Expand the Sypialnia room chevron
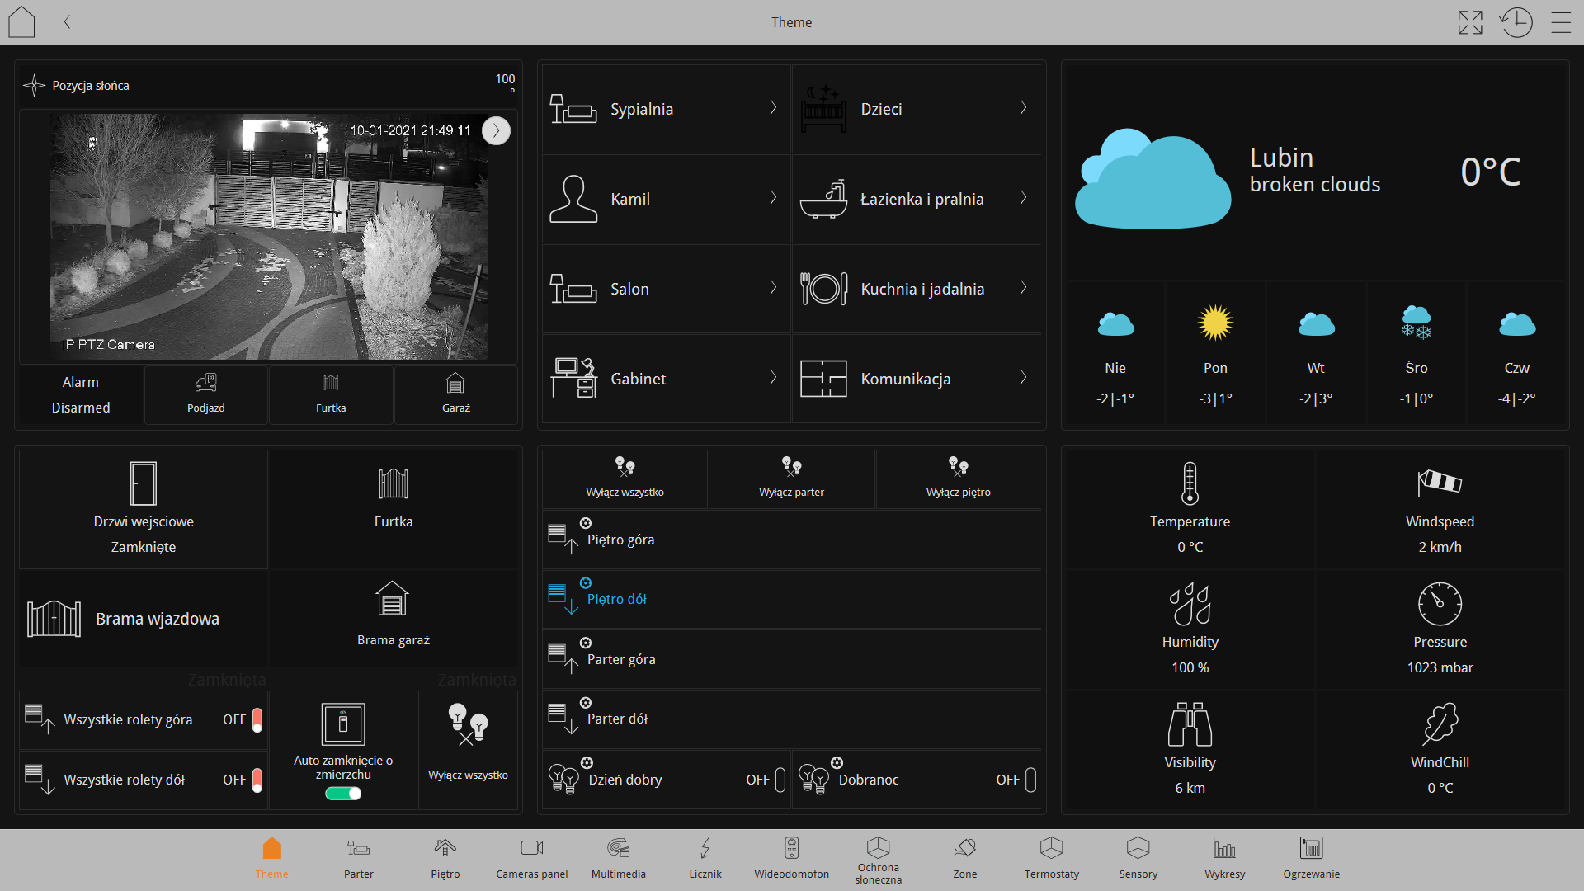Screen dimensions: 1584x891 [773, 108]
